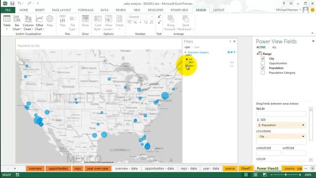Open the FORMULAS ribbon tab

click(85, 10)
